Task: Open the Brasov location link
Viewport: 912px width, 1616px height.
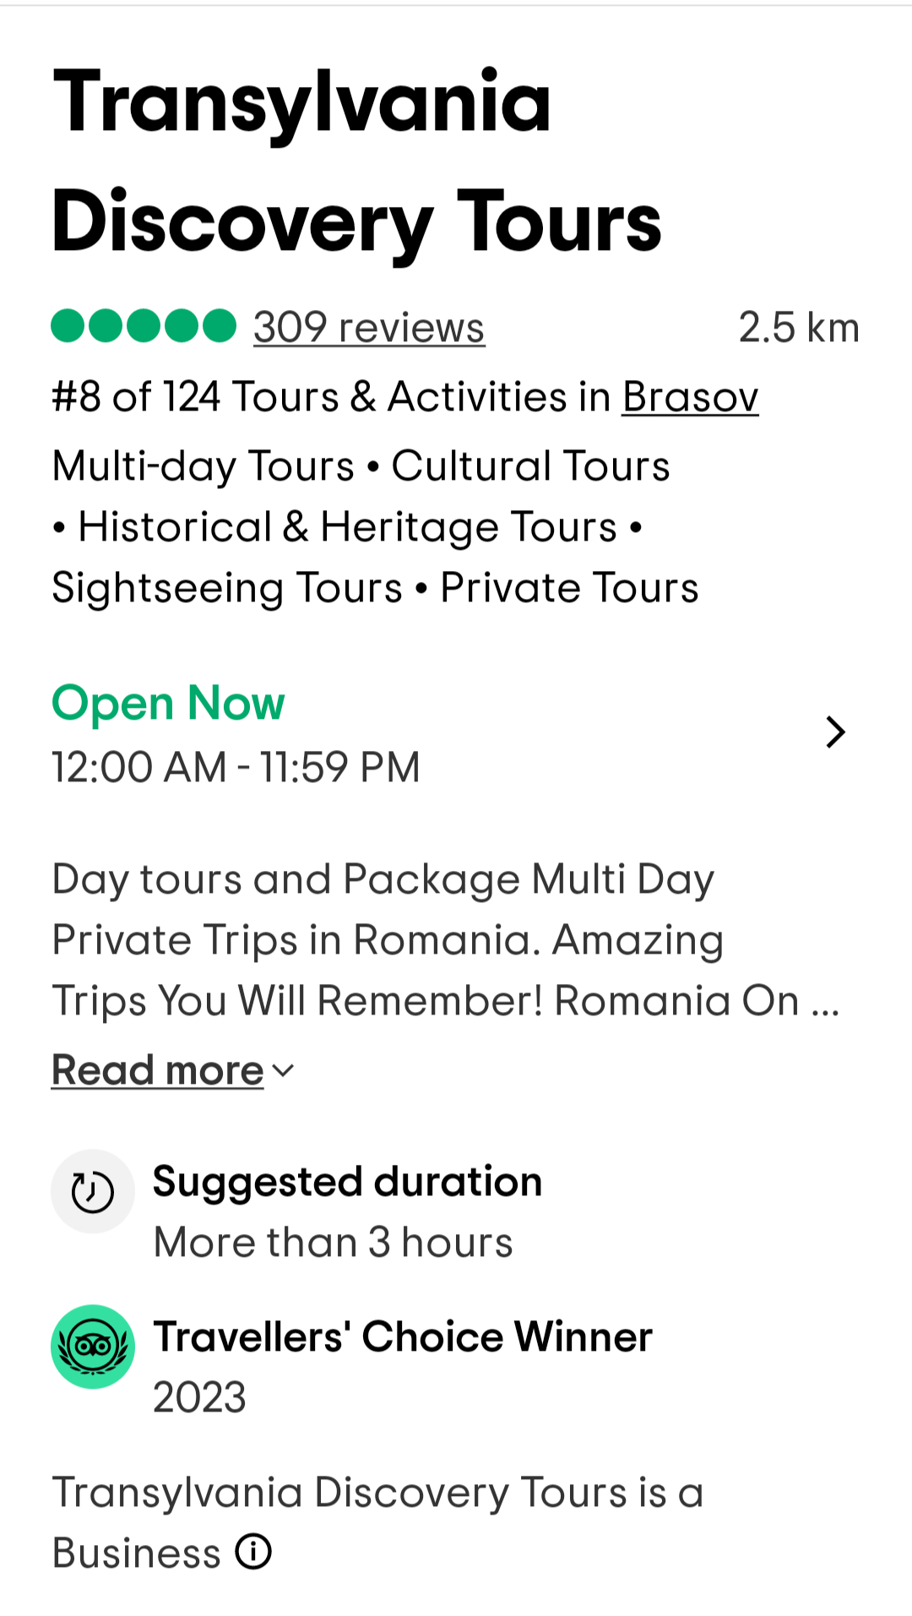Action: click(x=691, y=396)
